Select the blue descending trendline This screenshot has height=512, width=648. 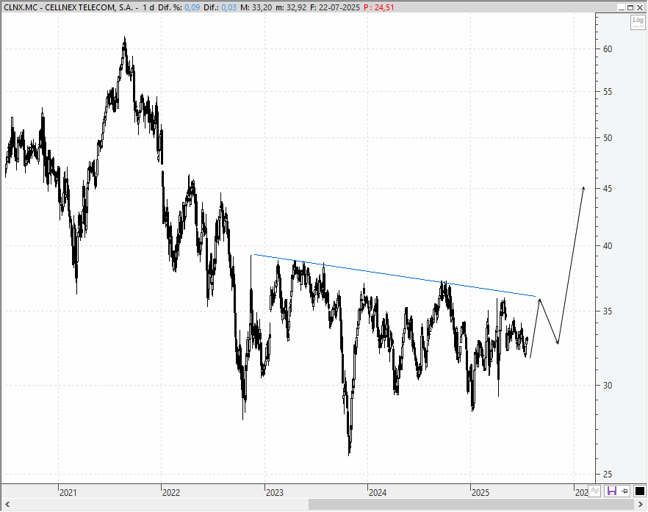(x=395, y=275)
